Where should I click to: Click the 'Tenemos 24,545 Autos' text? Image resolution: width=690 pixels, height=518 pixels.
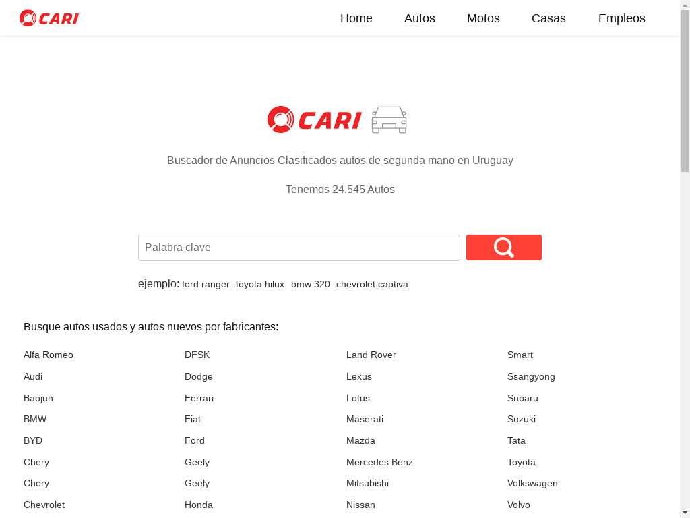pyautogui.click(x=340, y=190)
